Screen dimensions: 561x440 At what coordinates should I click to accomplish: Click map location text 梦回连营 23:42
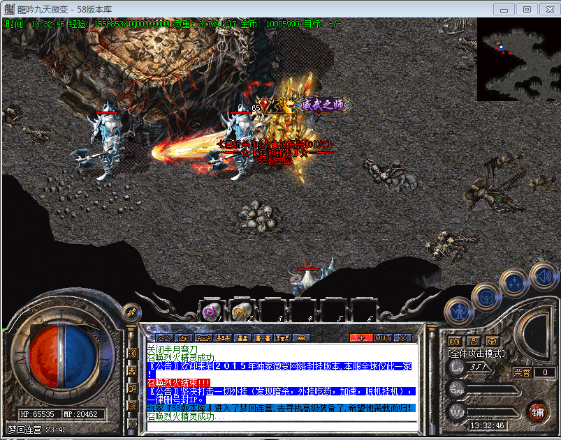coord(37,430)
